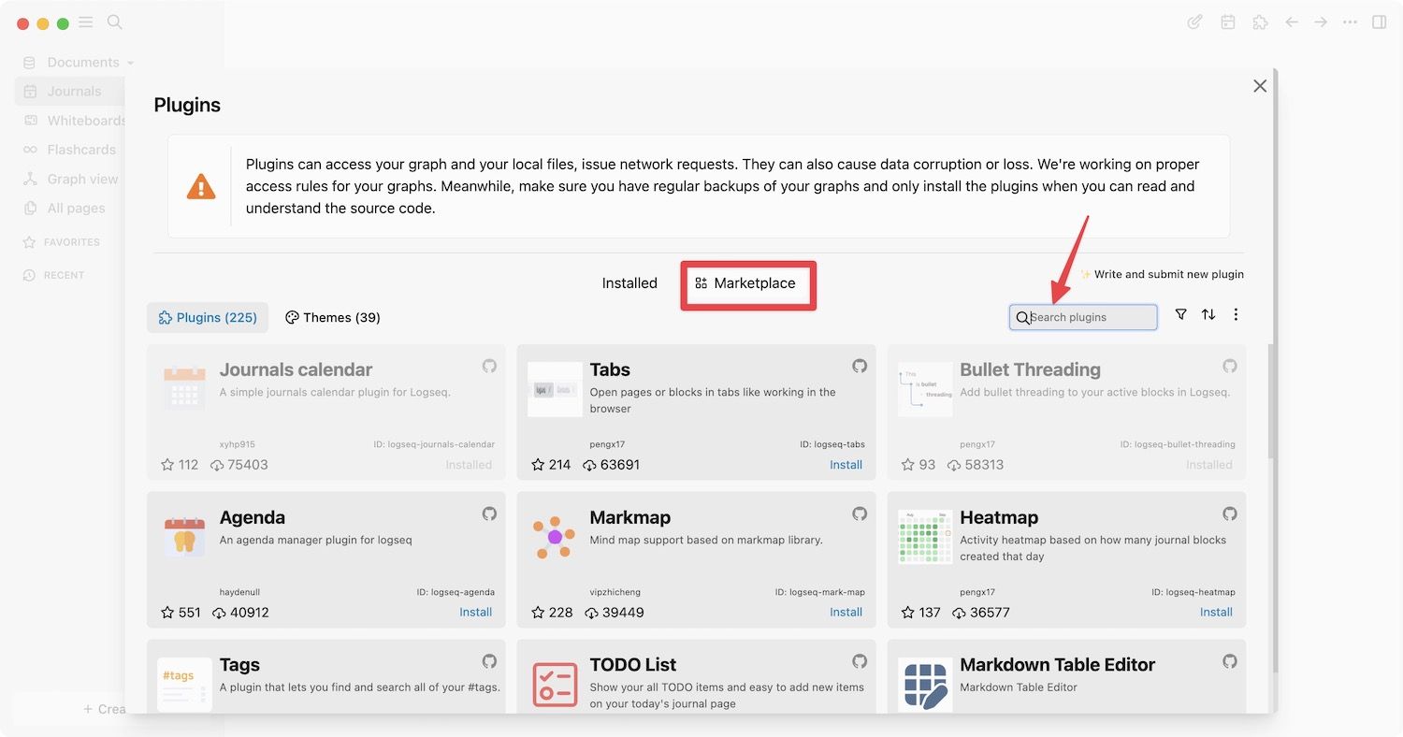Select the Plugins (225) tab

pyautogui.click(x=208, y=318)
